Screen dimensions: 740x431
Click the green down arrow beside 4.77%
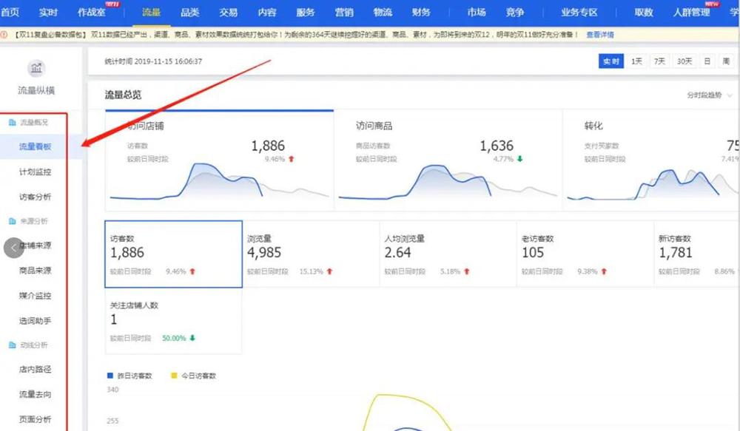pyautogui.click(x=520, y=159)
